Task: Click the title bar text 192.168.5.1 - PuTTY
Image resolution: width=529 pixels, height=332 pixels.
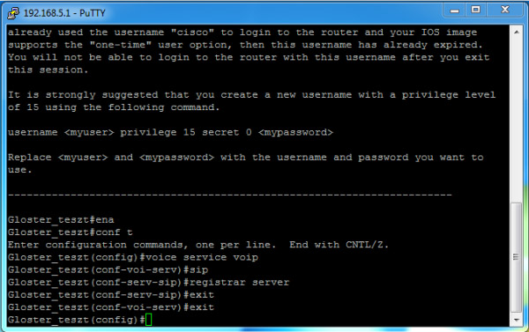Action: [x=64, y=13]
